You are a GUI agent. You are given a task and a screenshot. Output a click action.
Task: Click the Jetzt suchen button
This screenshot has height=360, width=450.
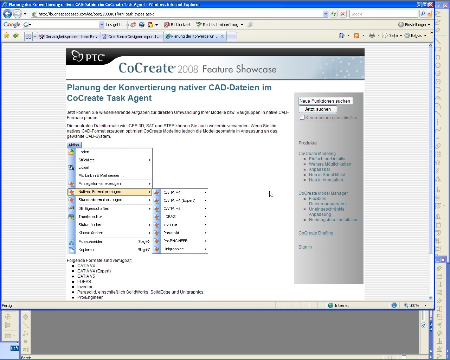(317, 109)
